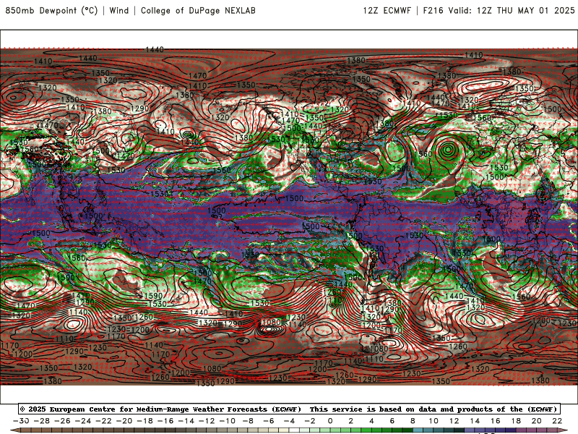
Task: Click the '10' legend tick label
Action: pos(433,421)
